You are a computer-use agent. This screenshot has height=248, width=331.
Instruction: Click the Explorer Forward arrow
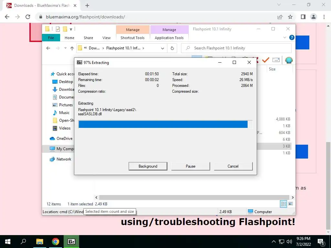pos(58,48)
